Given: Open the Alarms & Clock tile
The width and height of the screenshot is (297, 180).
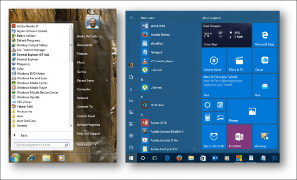Looking at the screenshot, I should point(214,137).
